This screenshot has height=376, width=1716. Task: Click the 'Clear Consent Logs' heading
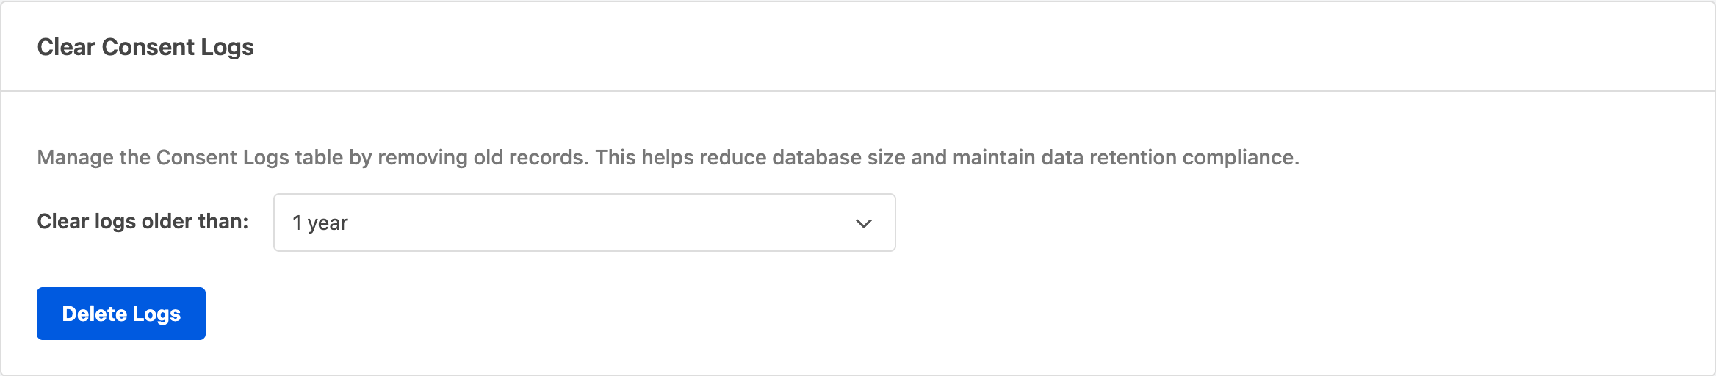pos(145,47)
